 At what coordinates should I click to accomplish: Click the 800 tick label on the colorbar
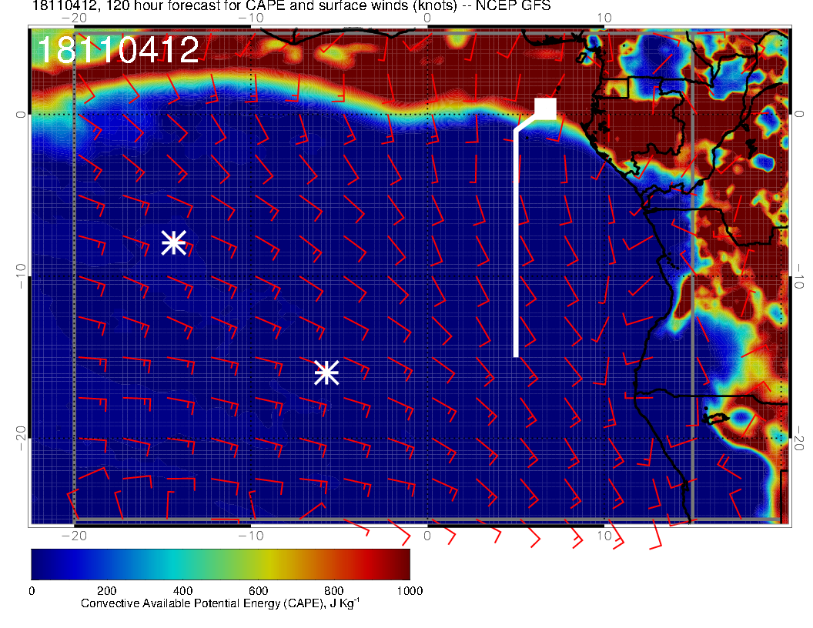pos(333,591)
